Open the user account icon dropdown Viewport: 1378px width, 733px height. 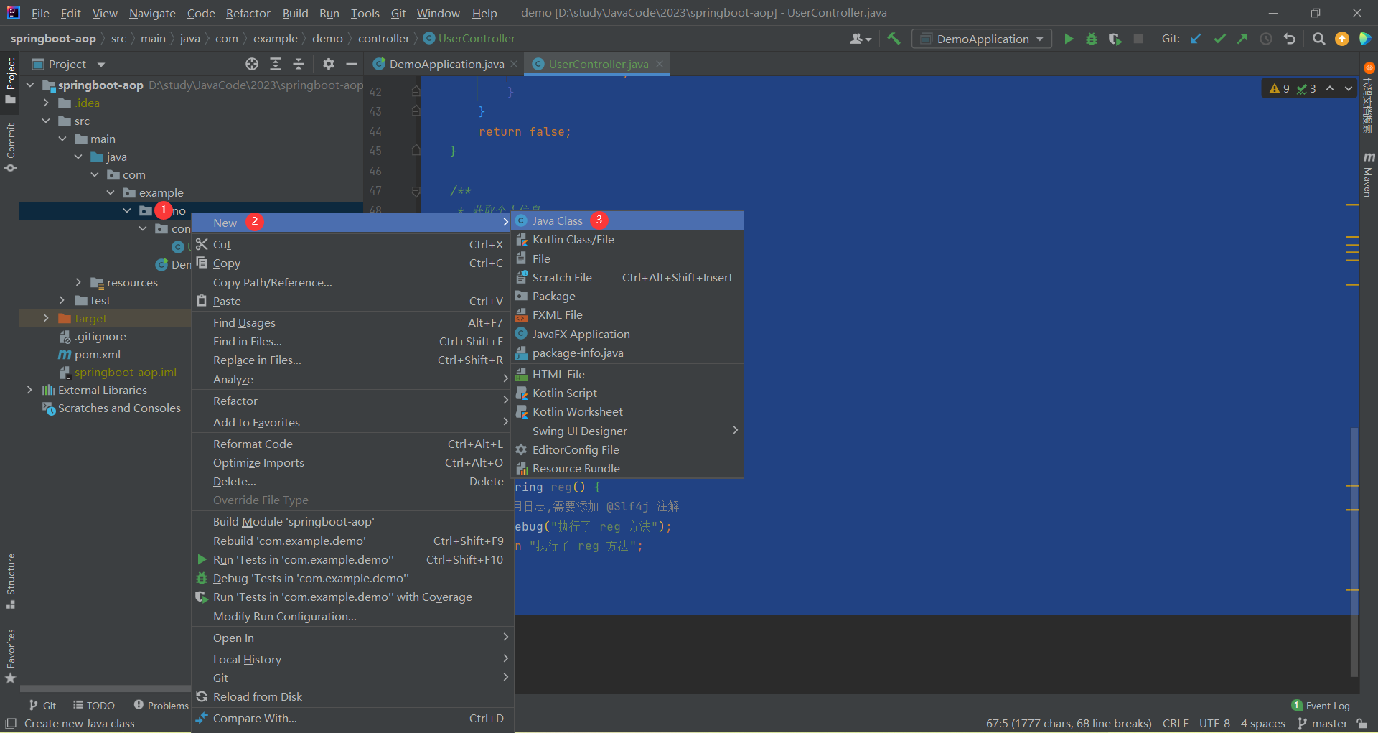coord(860,39)
